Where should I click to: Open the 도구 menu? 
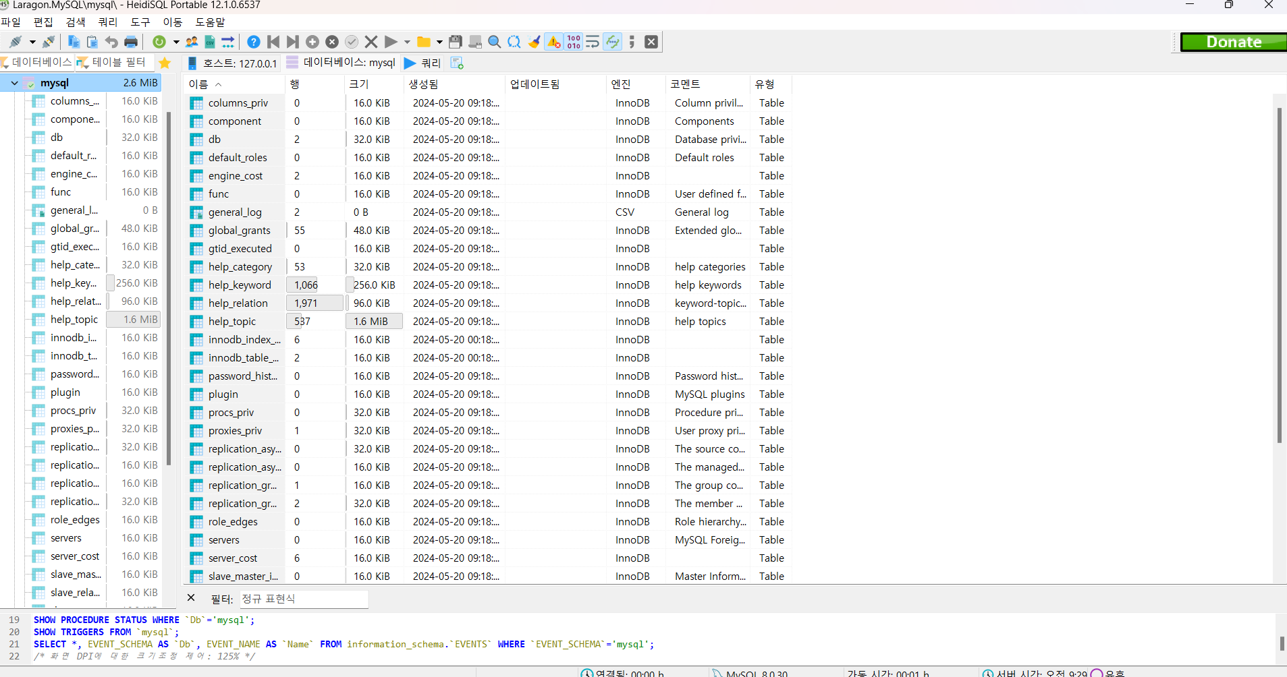140,22
